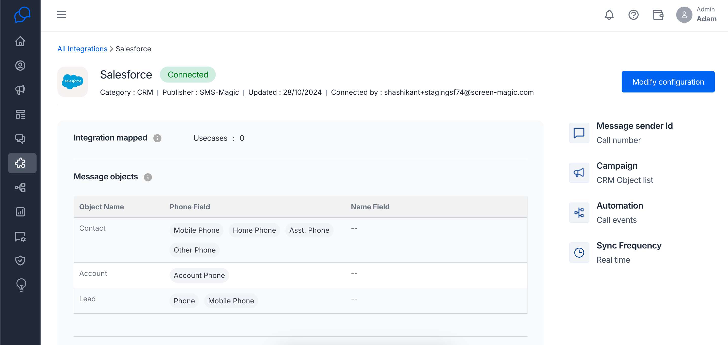Click Mobile Phone chip in Contact row

point(196,230)
